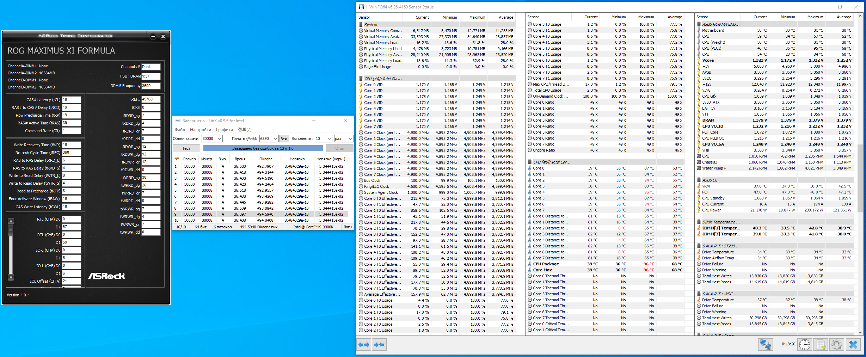Click the fan icon beside Chassis3
866x357 pixels.
pyautogui.click(x=699, y=162)
